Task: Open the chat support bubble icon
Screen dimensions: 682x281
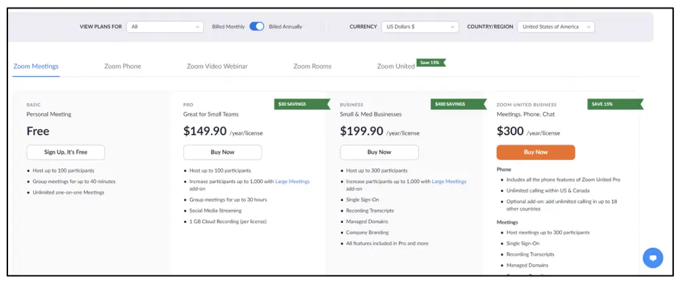Action: (653, 258)
